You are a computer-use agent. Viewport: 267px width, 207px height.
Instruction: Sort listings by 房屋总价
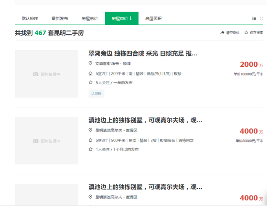tap(90, 18)
